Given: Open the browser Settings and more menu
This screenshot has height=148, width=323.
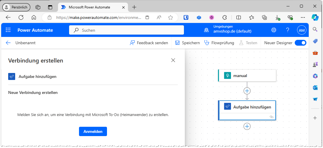Looking at the screenshot, I should coord(303,17).
